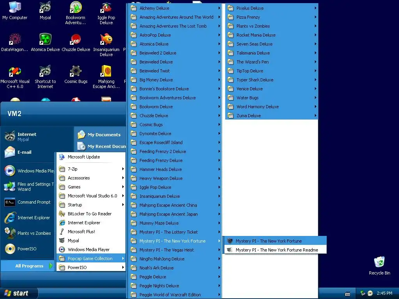This screenshot has width=399, height=299.
Task: Click the keyboard icon in taskbar
Action: pos(348,294)
